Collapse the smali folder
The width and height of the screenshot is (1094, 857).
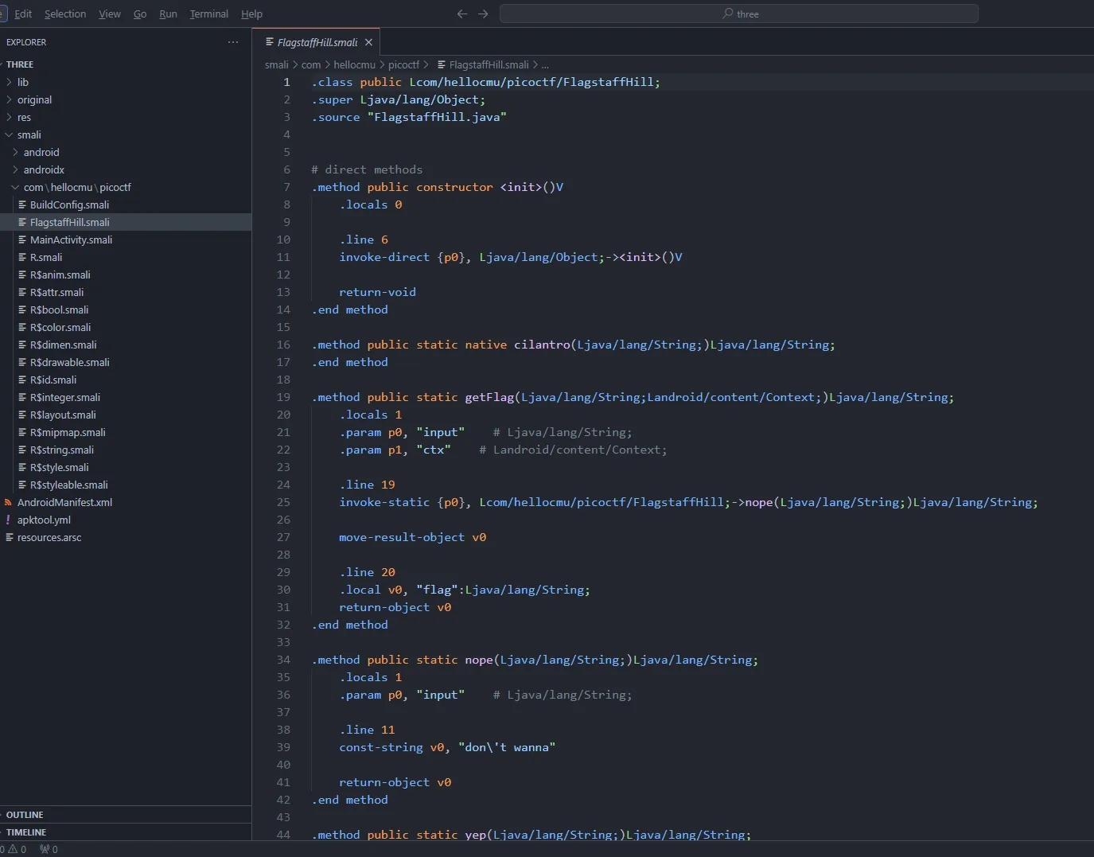click(x=9, y=134)
